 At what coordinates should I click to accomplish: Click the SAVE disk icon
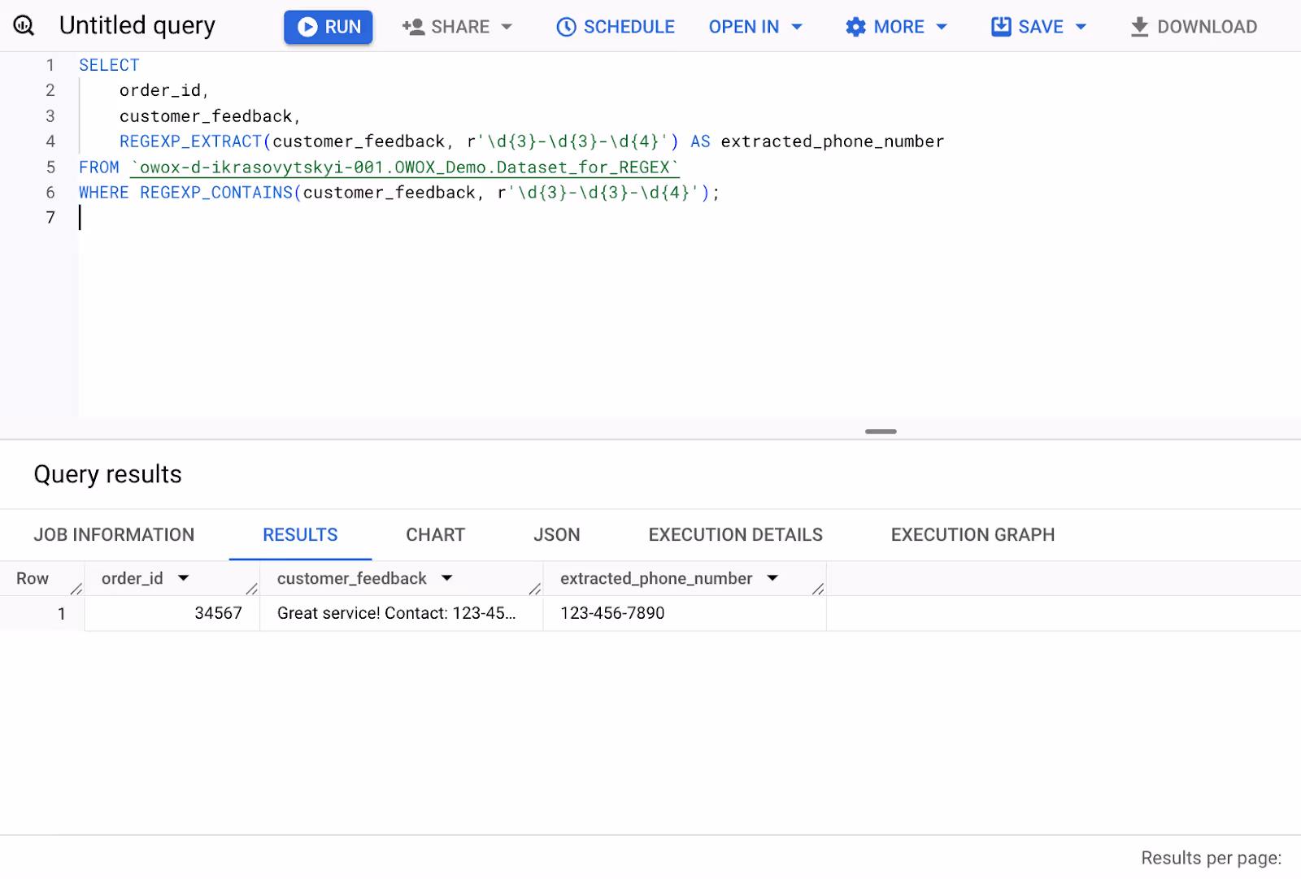[x=1001, y=27]
